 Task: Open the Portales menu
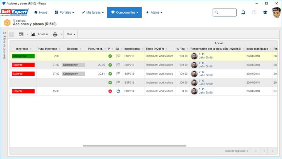(64, 13)
